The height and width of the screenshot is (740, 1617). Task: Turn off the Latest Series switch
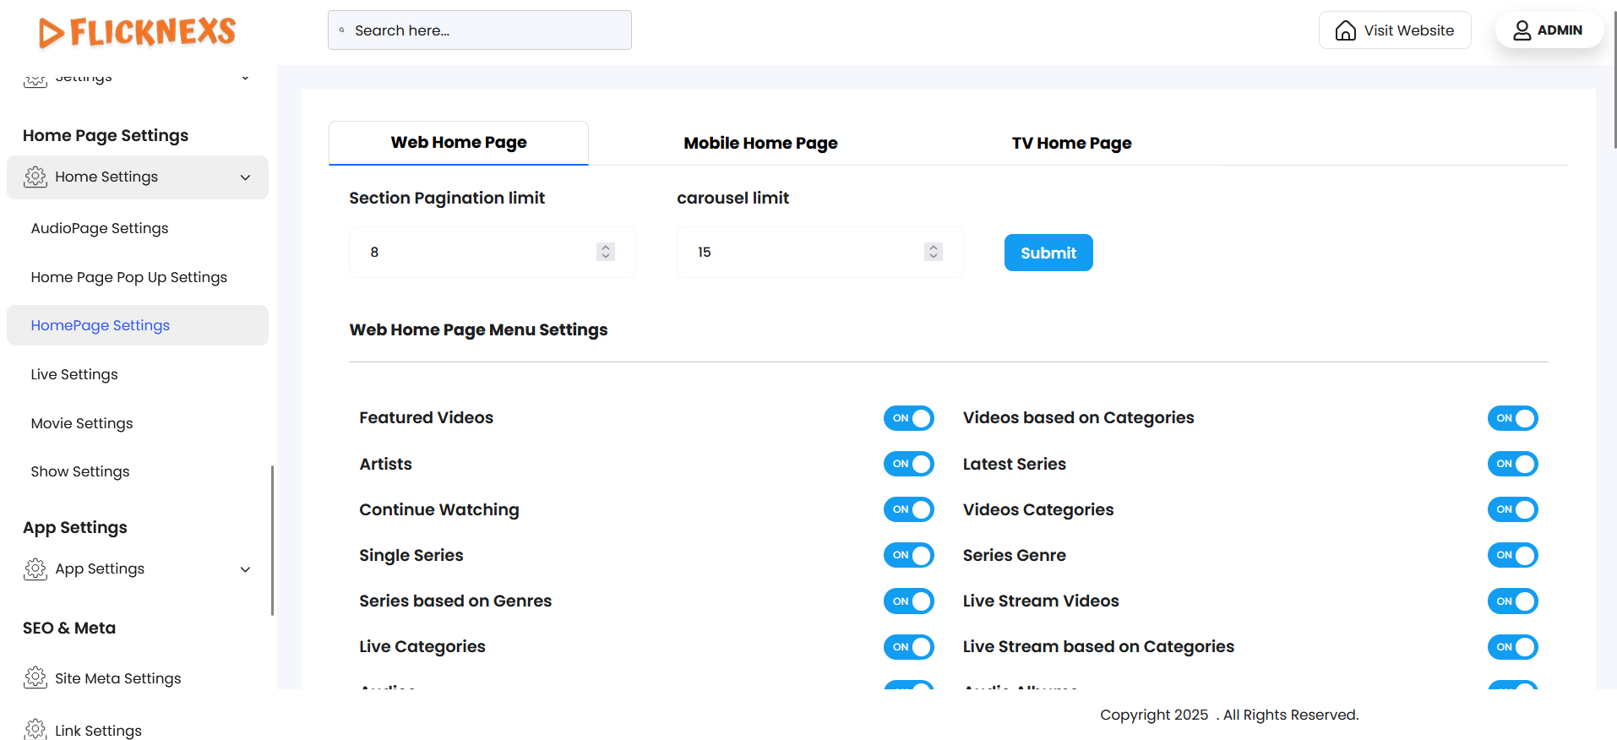[x=1512, y=464]
